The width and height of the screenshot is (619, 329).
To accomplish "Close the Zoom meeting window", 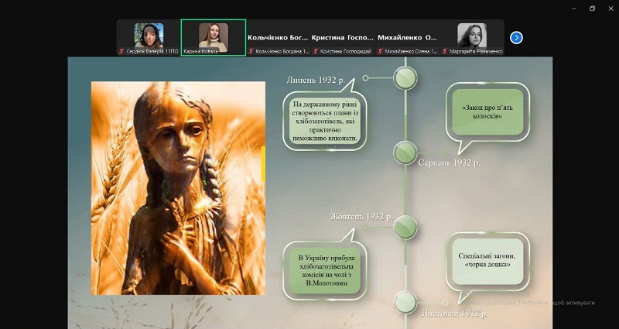I will pyautogui.click(x=610, y=9).
